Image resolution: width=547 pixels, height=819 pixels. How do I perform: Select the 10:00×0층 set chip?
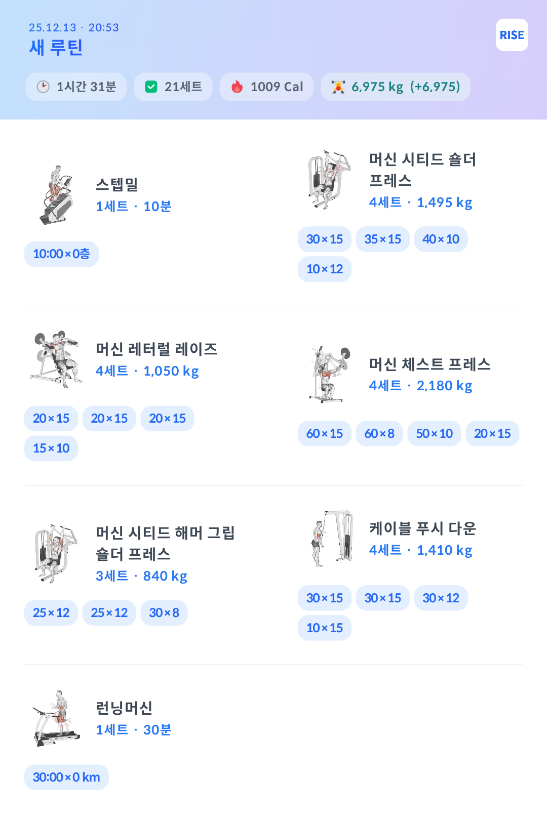coord(61,254)
